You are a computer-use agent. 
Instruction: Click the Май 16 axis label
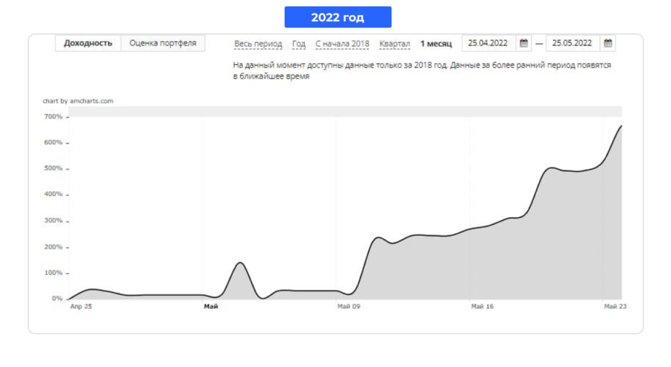pyautogui.click(x=482, y=307)
